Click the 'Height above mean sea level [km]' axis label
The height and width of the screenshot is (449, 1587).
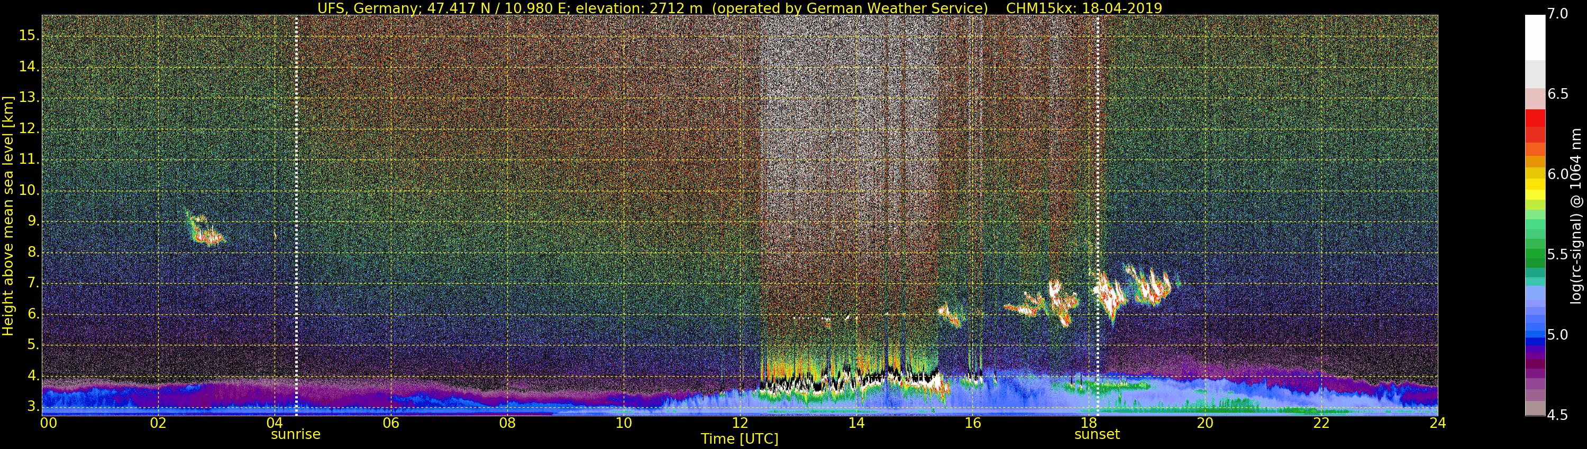click(8, 216)
